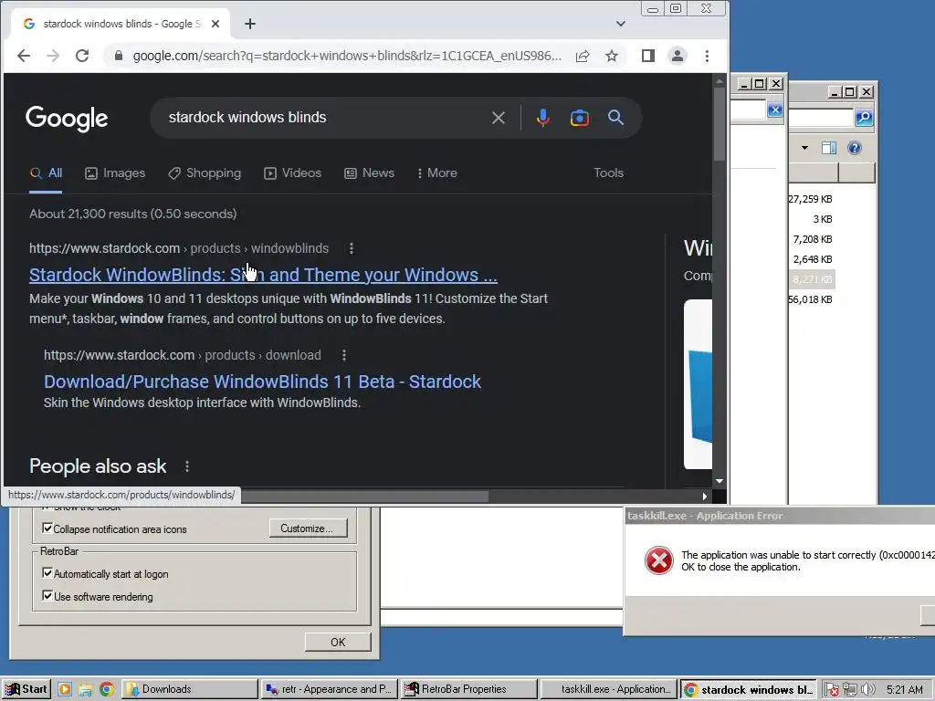Image resolution: width=935 pixels, height=701 pixels.
Task: Select the 2,648 KB file row
Action: (x=811, y=259)
